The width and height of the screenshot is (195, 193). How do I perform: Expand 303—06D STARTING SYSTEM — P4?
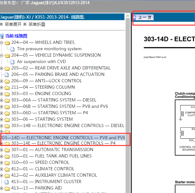[1, 113]
